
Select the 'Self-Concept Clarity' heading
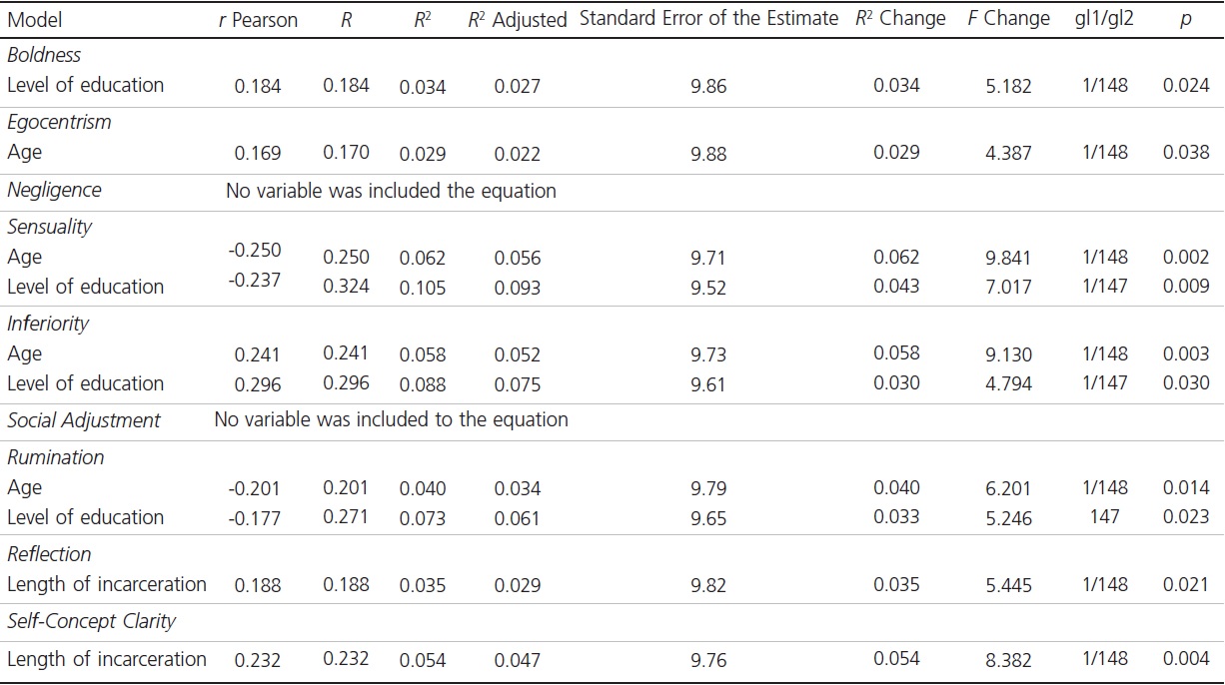91,621
